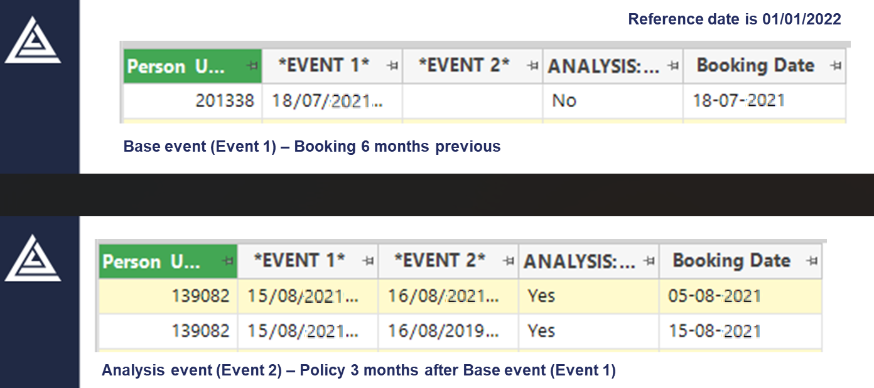Screen dimensions: 874x388
Task: Pin the *EVENT 2* column in the 139082 grid
Action: [x=509, y=261]
